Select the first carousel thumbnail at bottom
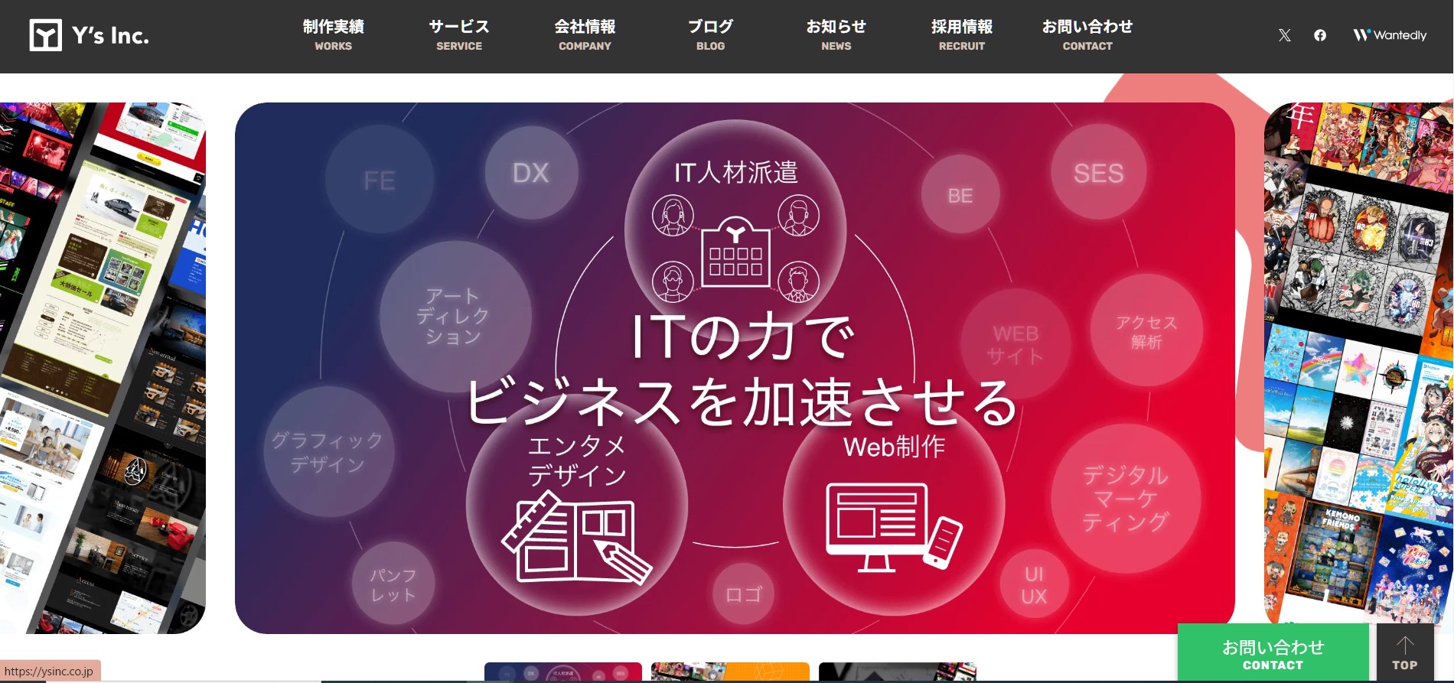This screenshot has height=683, width=1454. [x=562, y=672]
